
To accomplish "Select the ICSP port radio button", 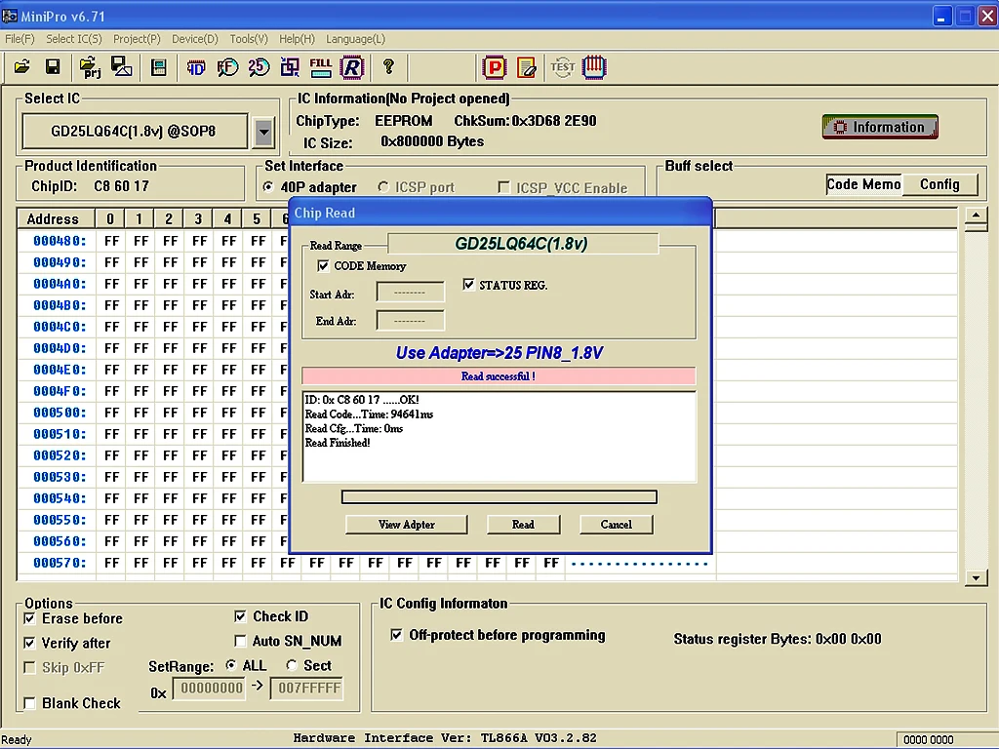I will [x=382, y=186].
